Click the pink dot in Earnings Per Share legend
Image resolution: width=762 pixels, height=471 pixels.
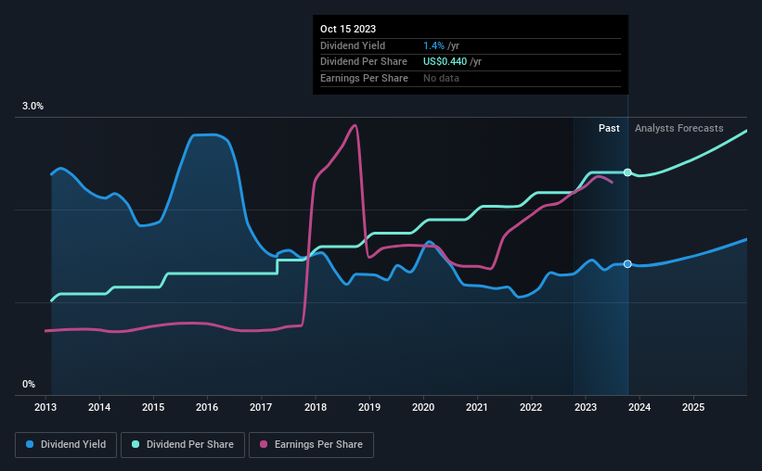[264, 444]
